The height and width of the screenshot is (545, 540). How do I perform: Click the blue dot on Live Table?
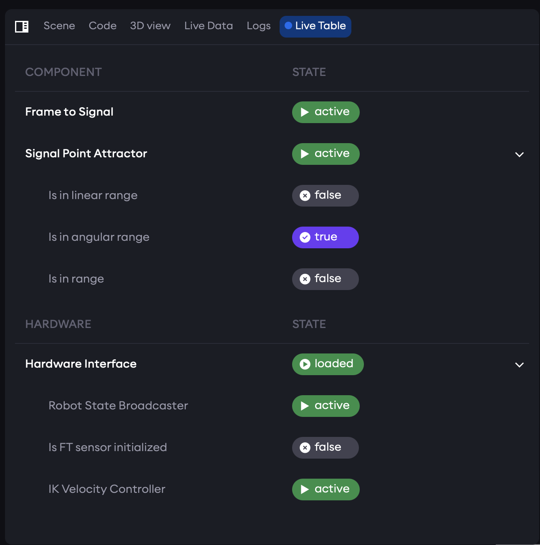point(288,26)
